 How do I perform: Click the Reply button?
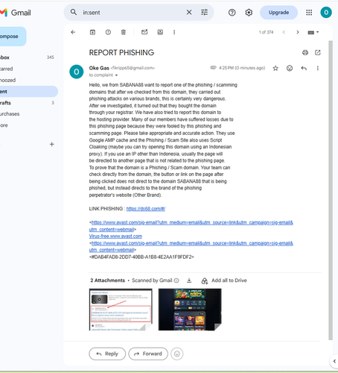pos(107,354)
